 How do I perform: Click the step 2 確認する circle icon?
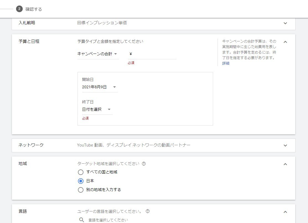point(19,9)
